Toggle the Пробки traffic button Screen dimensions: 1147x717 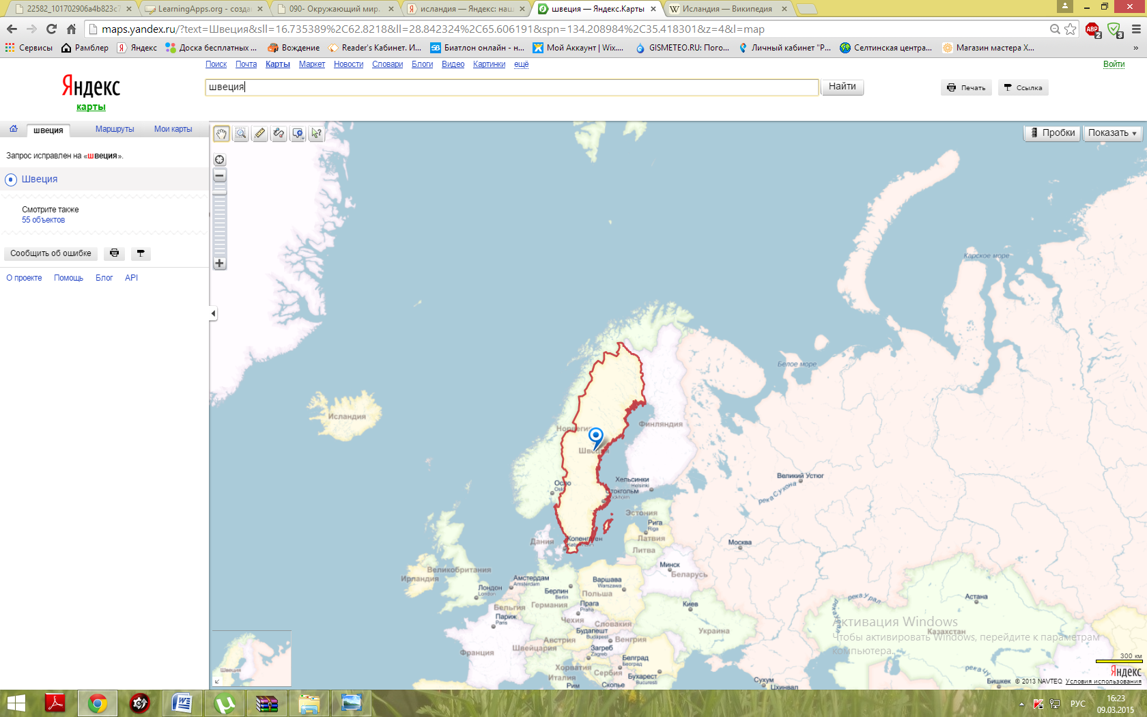click(x=1052, y=133)
